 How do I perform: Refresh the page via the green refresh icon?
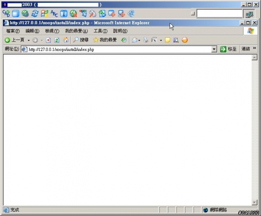point(57,40)
